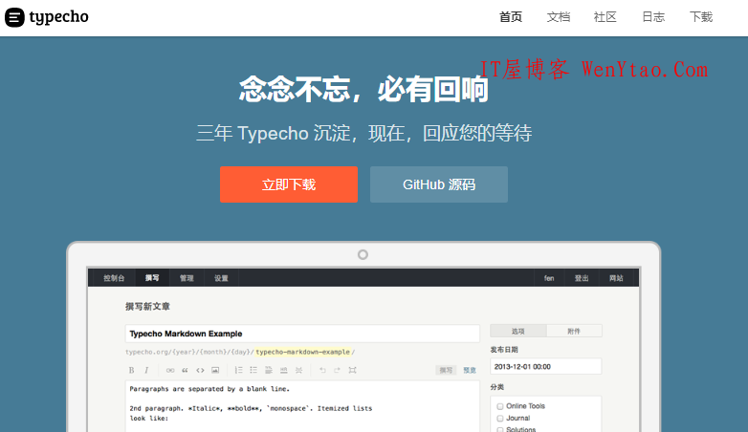This screenshot has width=748, height=432.
Task: Insert a 'more' break separator icon
Action: pos(298,370)
